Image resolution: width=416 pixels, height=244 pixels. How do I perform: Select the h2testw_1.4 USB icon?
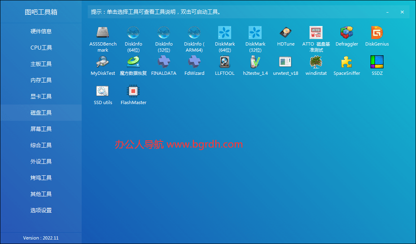pos(255,61)
